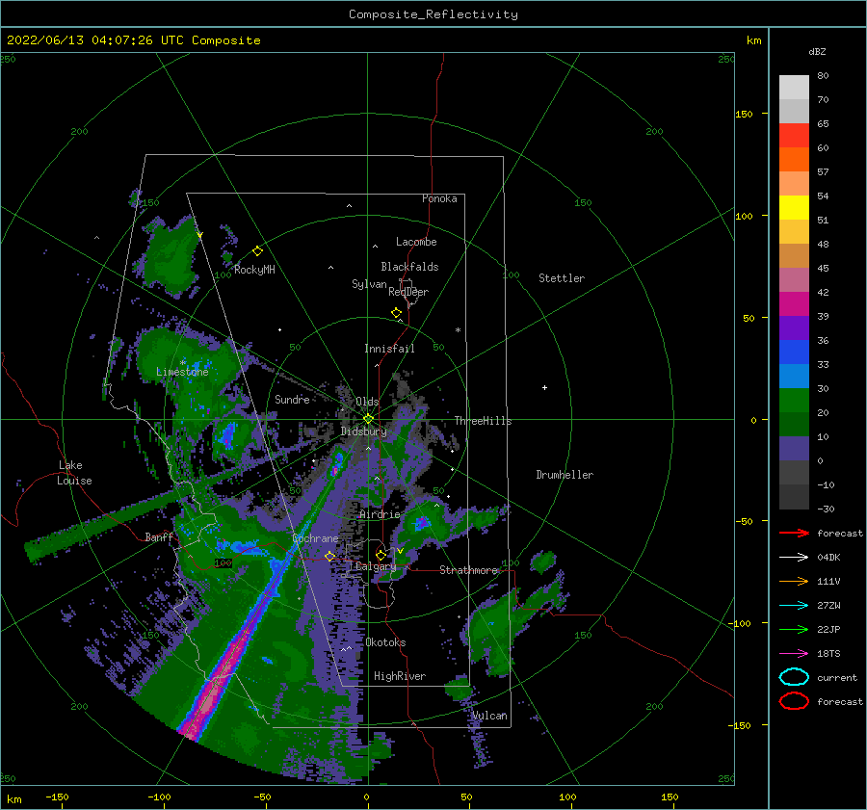Click the Banff label

point(159,536)
